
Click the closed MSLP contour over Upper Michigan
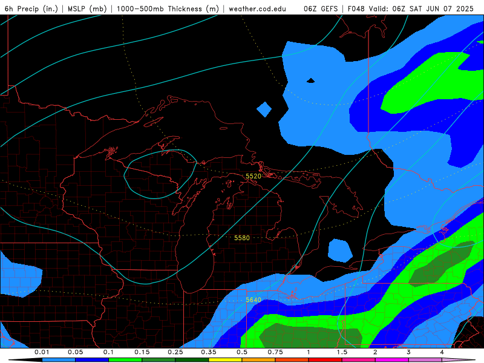160,174
